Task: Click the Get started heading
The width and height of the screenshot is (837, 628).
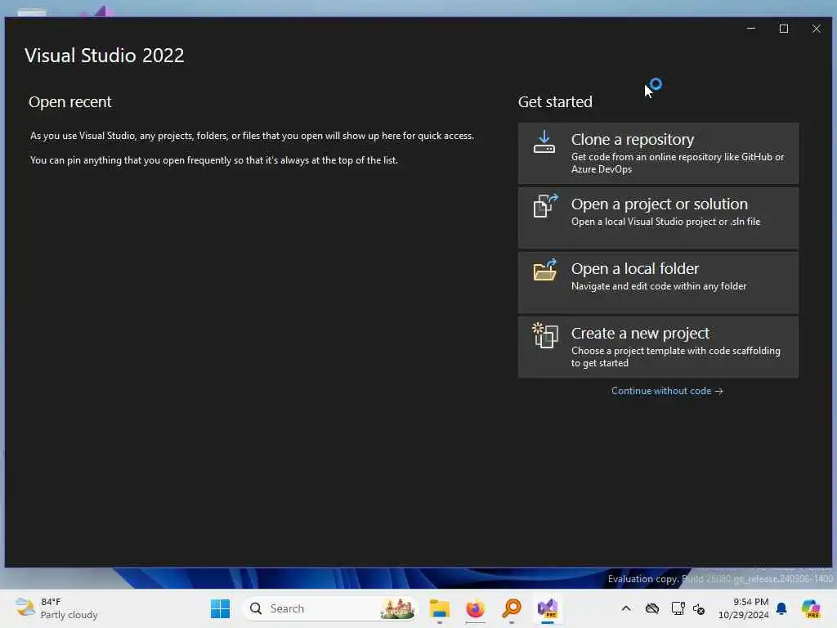Action: (555, 102)
